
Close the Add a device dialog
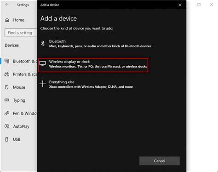[x=180, y=5]
